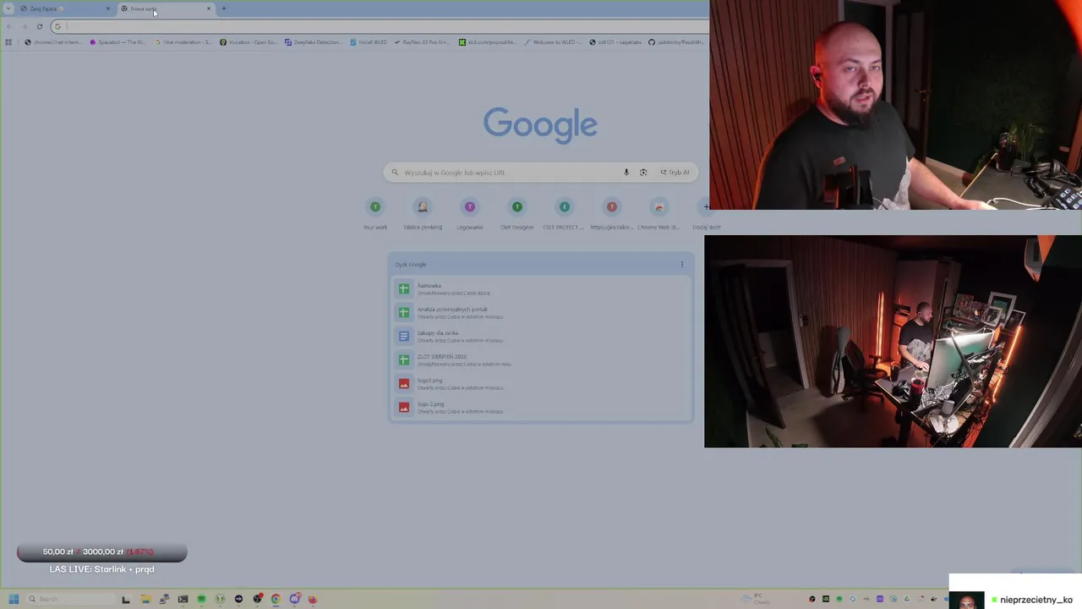Open the Diet Designer shortcut

(517, 214)
